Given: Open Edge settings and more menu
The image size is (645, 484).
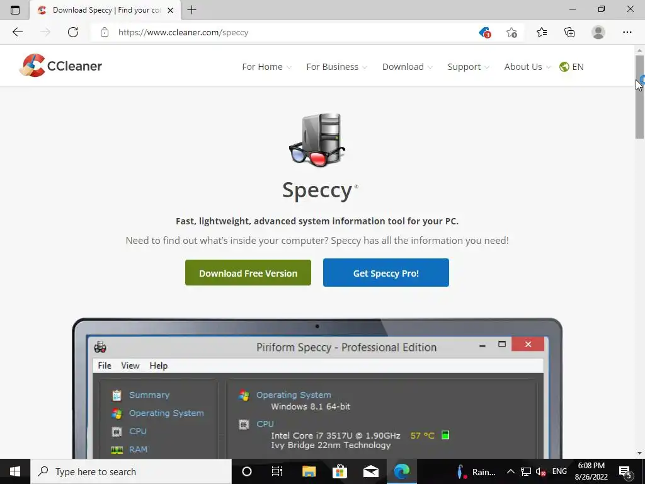Looking at the screenshot, I should pos(627,32).
